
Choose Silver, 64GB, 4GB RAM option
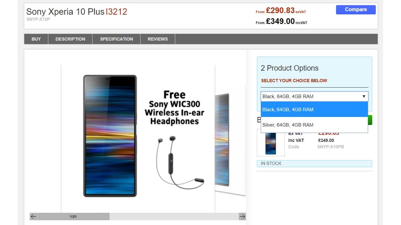click(314, 125)
